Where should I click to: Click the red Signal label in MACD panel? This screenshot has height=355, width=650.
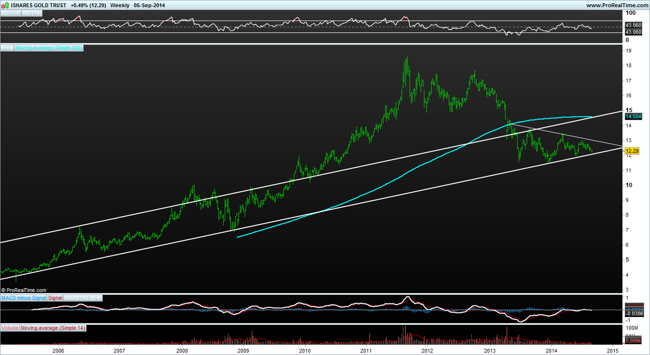coord(55,298)
